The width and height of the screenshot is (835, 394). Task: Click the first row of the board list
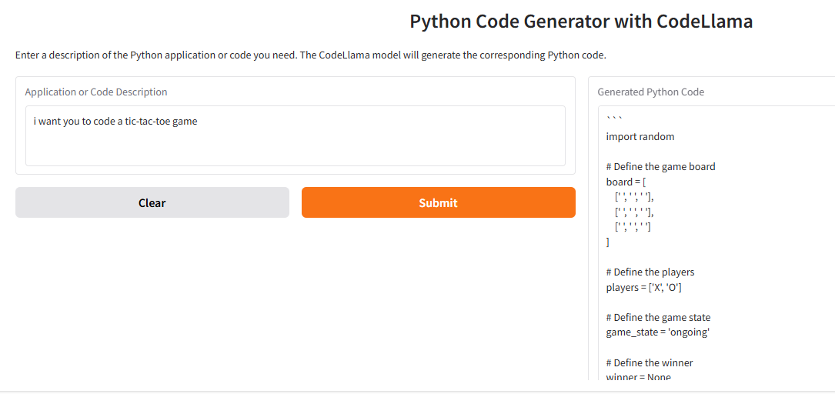[634, 197]
